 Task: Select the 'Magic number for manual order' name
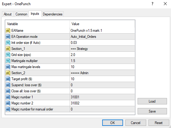tap(32, 109)
